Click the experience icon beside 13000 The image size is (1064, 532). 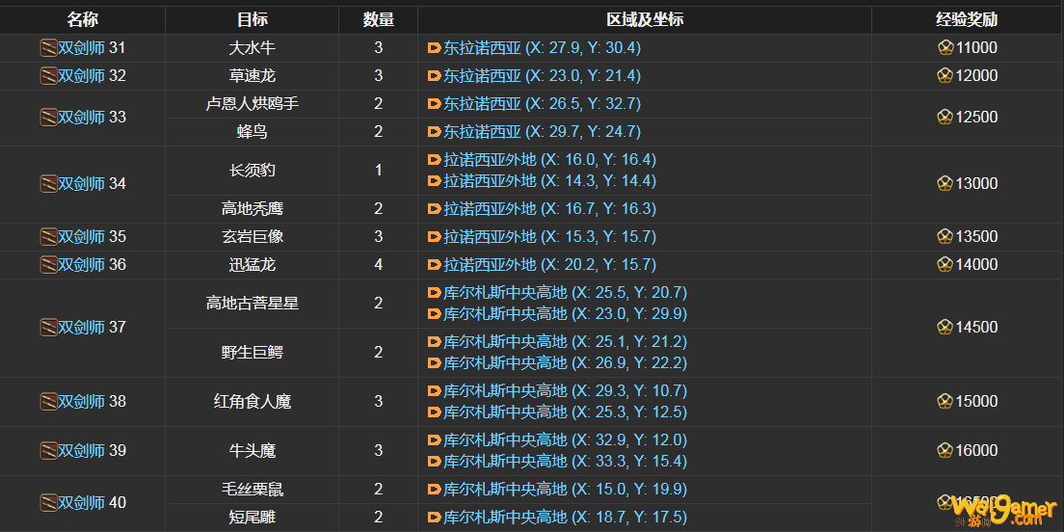click(x=944, y=184)
